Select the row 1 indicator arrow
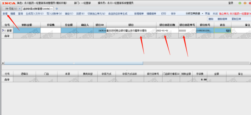 pos(3,30)
